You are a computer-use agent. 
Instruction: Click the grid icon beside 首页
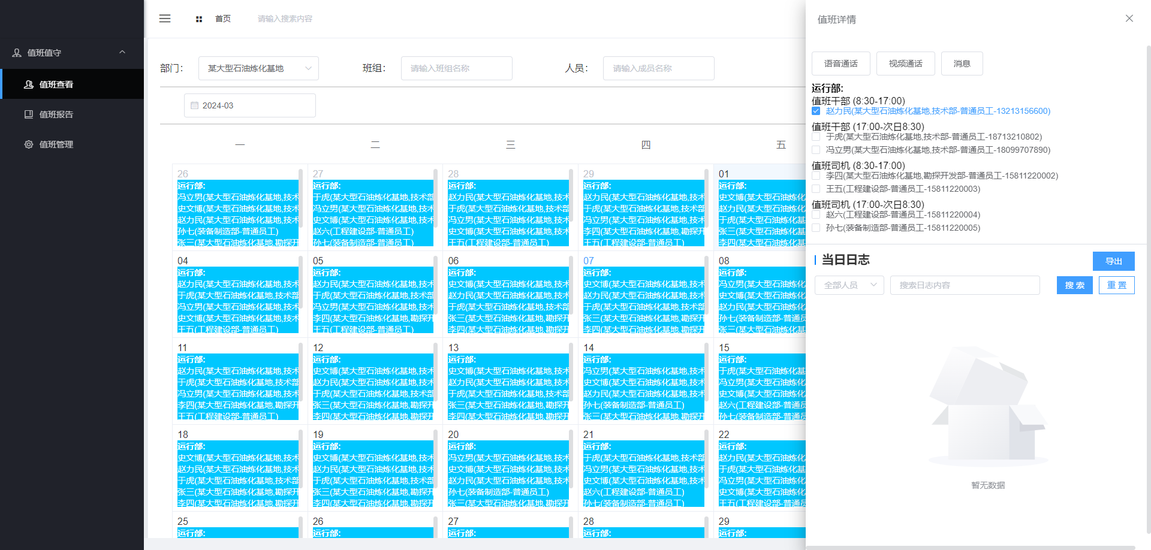click(199, 19)
